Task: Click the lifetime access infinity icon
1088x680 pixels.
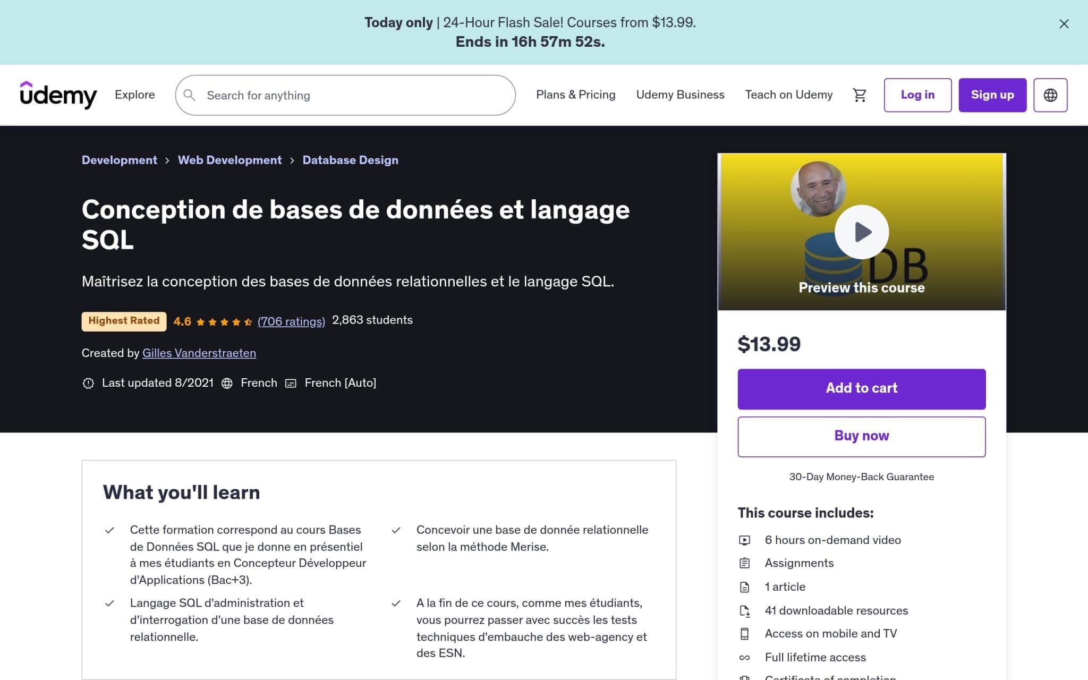Action: 745,658
